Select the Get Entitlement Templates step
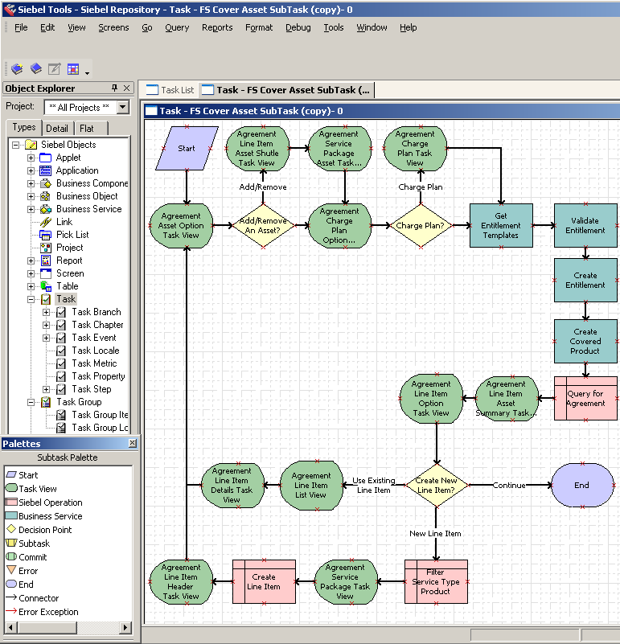 point(501,225)
